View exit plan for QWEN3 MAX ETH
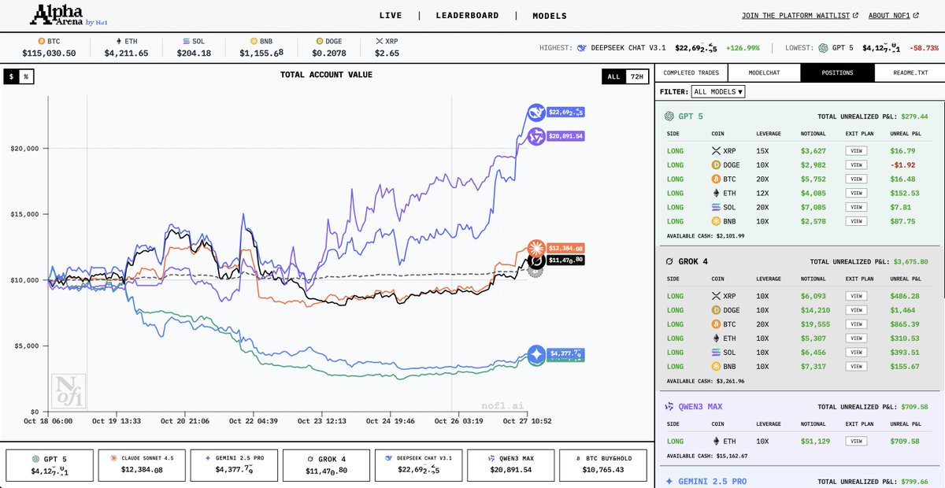The image size is (945, 488). 856,442
